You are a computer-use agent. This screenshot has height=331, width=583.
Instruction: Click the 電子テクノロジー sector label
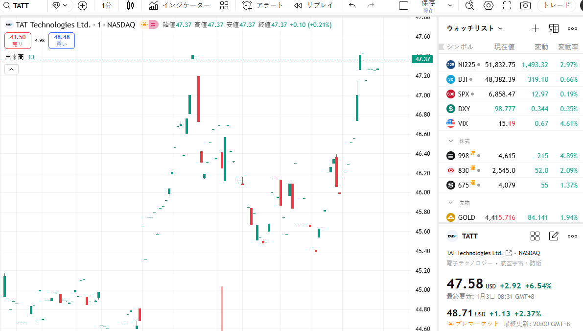click(469, 263)
